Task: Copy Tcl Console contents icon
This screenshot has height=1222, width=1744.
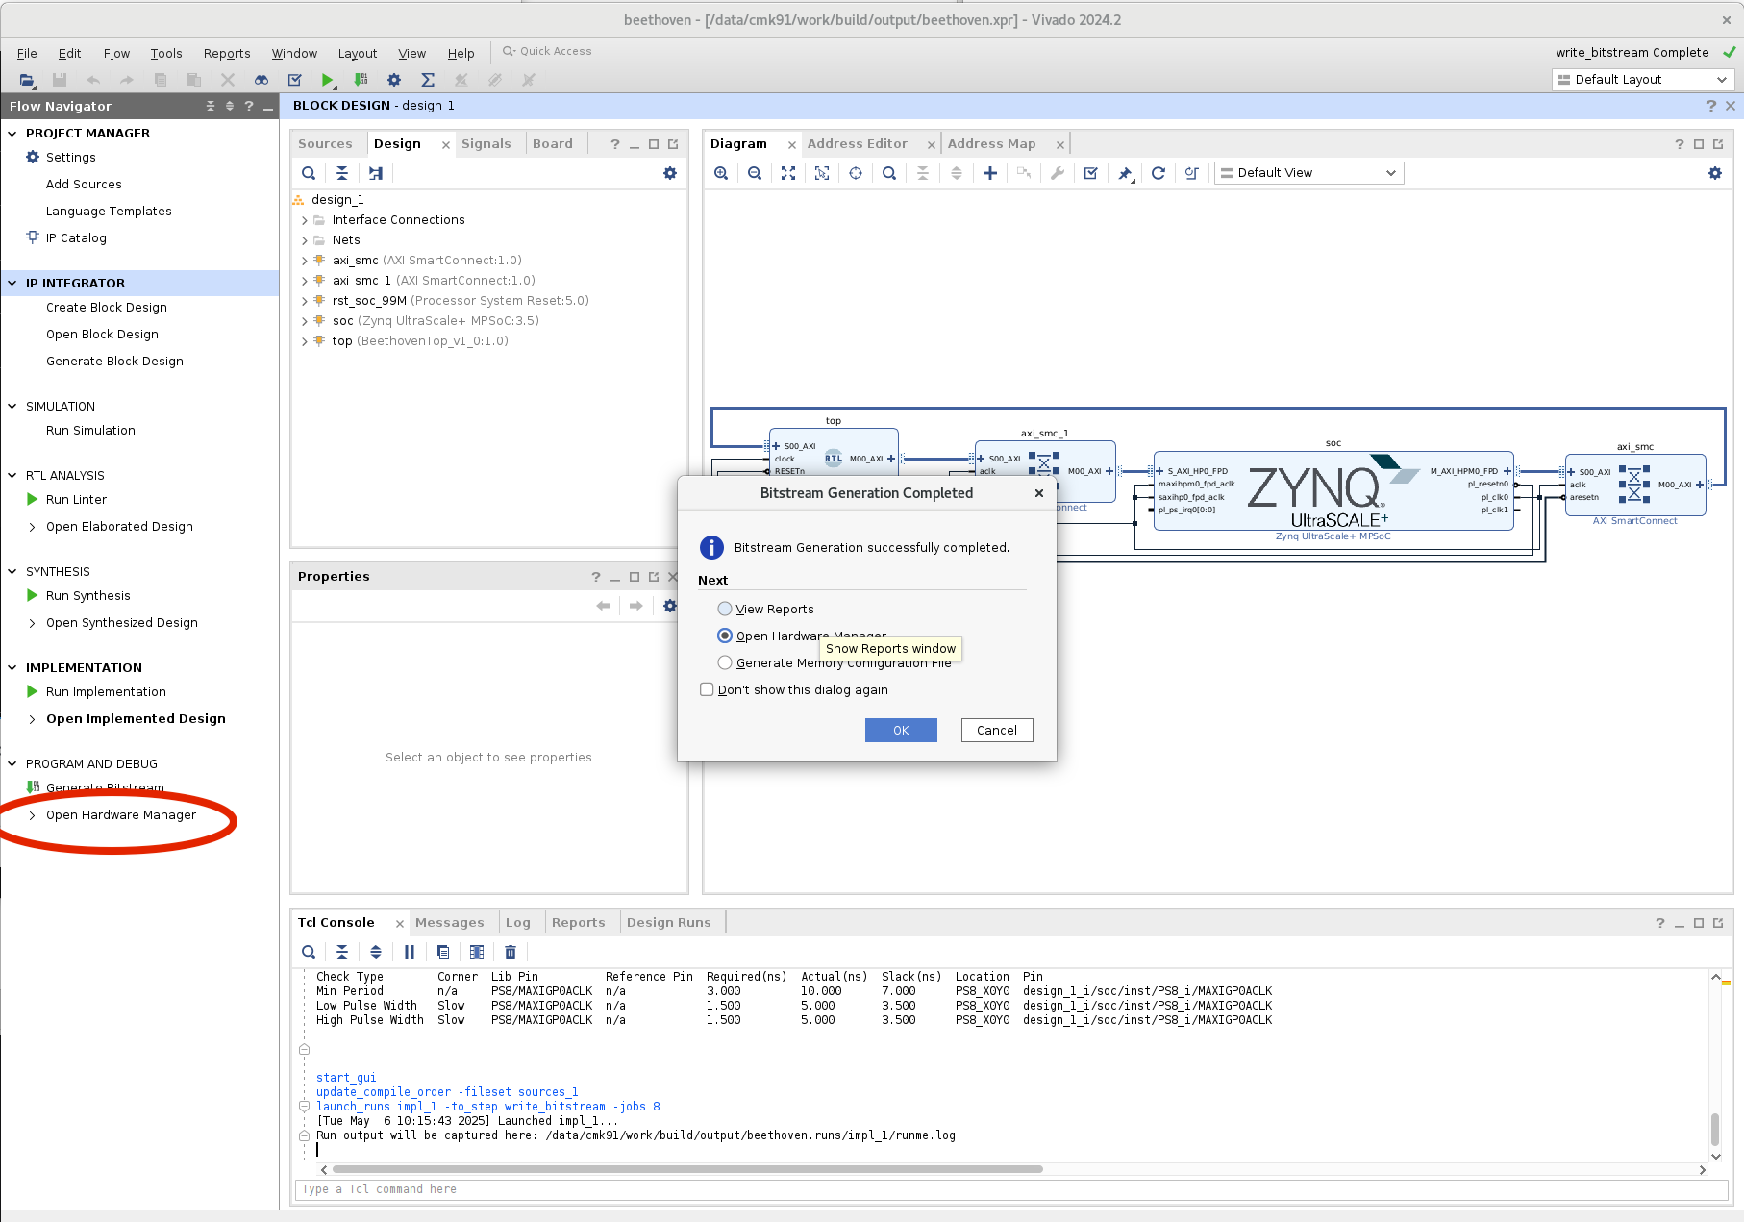Action: coord(443,952)
